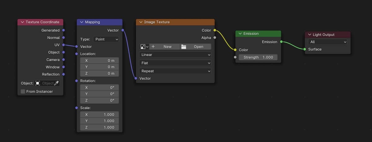Image resolution: width=372 pixels, height=142 pixels.
Task: Click the folder icon on the Open button
Action: [x=184, y=47]
